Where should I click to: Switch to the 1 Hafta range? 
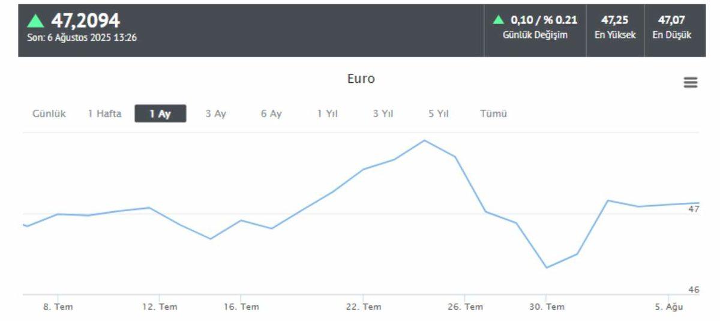coord(104,113)
